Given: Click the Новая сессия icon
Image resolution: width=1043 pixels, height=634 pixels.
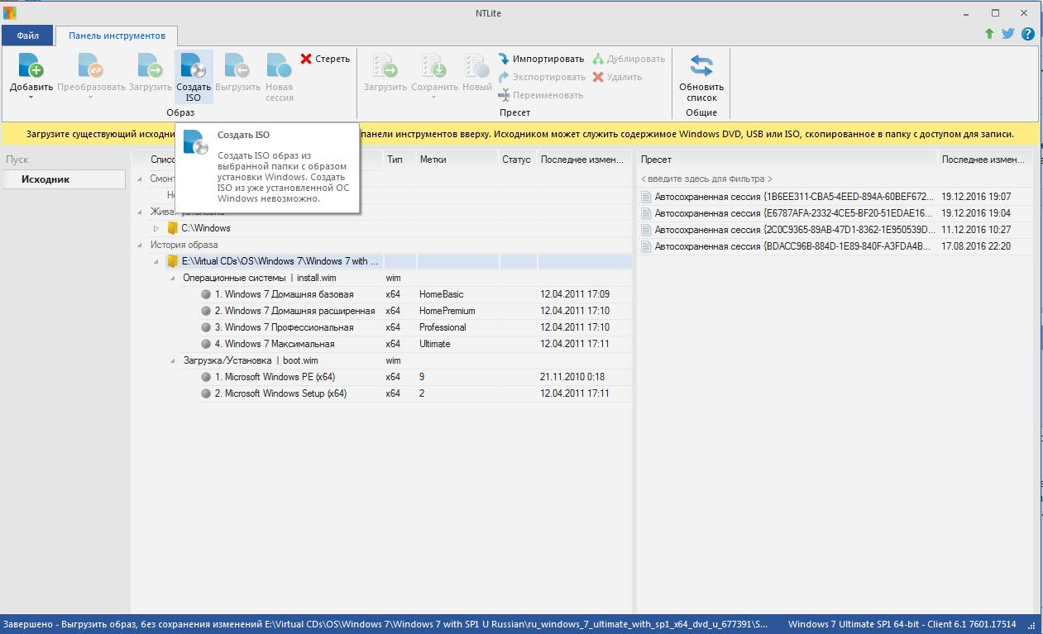Looking at the screenshot, I should 279,65.
